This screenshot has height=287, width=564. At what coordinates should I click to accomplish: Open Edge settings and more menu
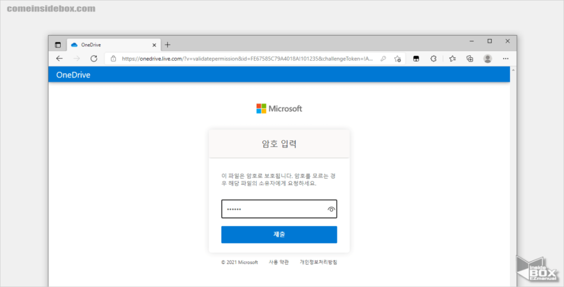[506, 58]
